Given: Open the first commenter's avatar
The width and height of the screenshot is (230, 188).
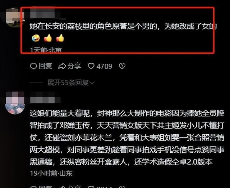Looking at the screenshot, I should 15,18.
